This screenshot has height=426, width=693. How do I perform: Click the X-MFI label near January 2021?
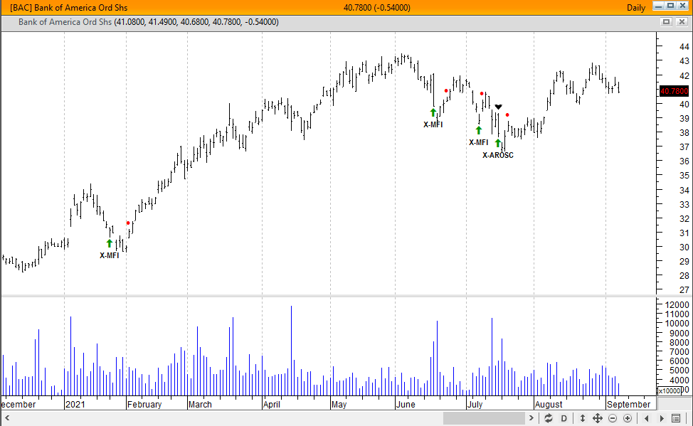pos(109,255)
